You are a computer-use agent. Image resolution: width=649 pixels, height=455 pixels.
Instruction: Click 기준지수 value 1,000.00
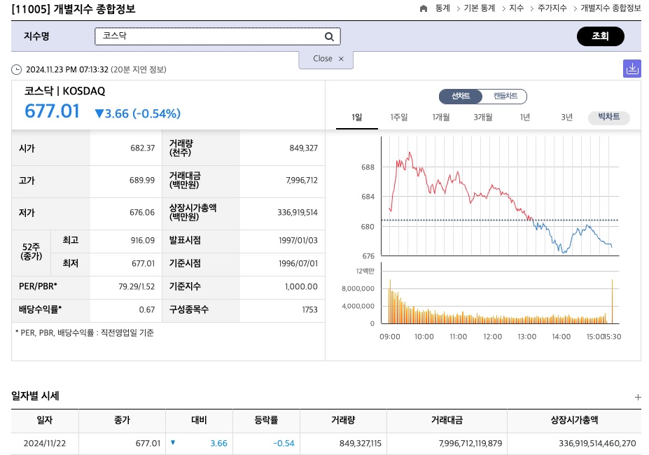pos(301,286)
